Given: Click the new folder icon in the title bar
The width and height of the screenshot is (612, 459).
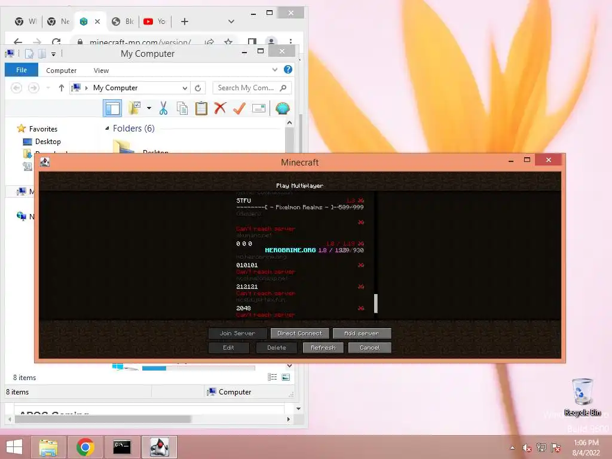Looking at the screenshot, I should (x=42, y=53).
